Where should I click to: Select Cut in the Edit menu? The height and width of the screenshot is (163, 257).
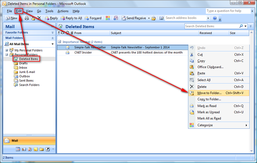tap(200, 54)
